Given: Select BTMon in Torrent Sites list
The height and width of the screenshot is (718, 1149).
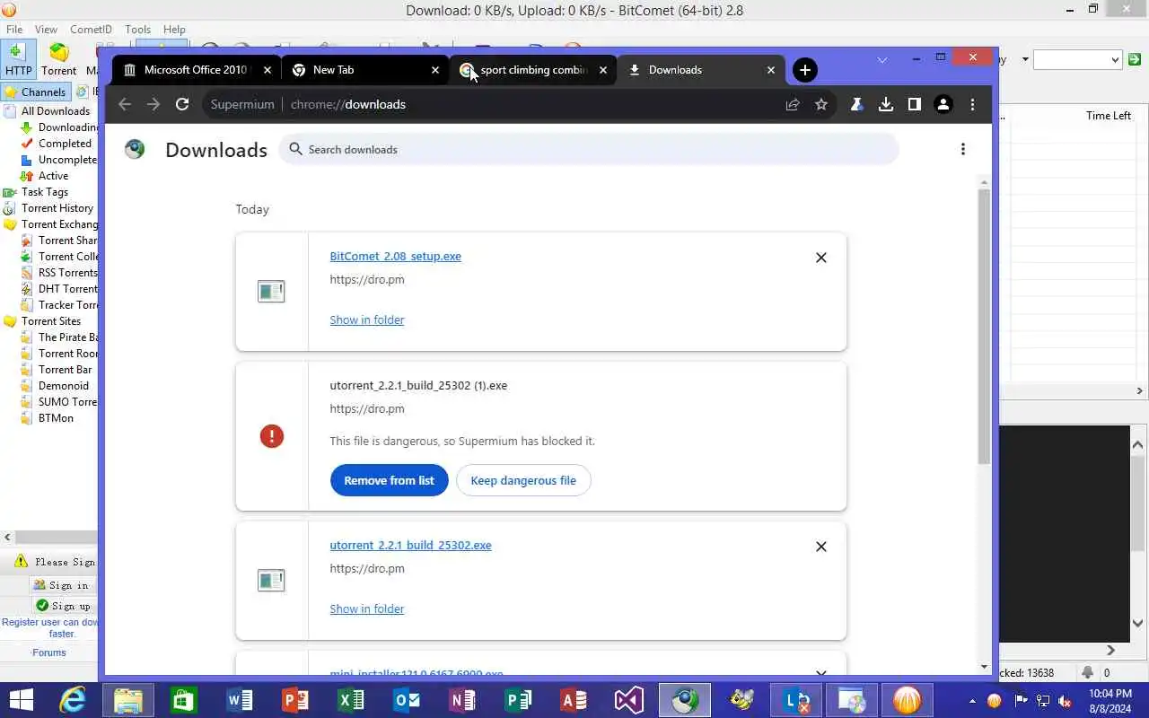Looking at the screenshot, I should tap(56, 418).
